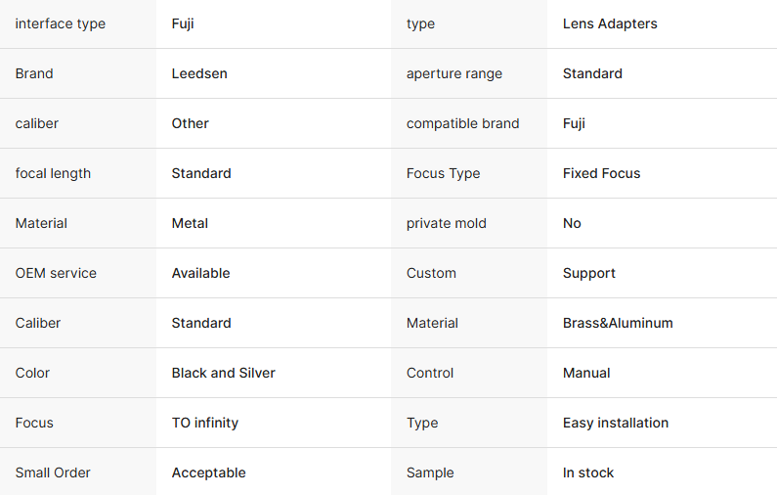
Task: Click the "Brass&Aluminum" material value
Action: (618, 323)
